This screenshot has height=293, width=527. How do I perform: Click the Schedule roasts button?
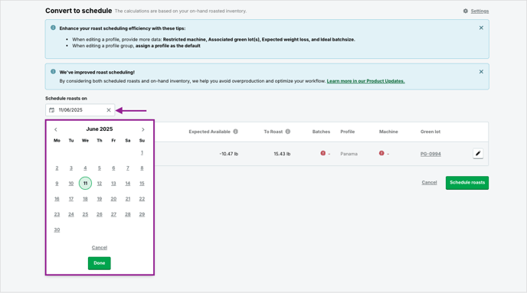(467, 183)
